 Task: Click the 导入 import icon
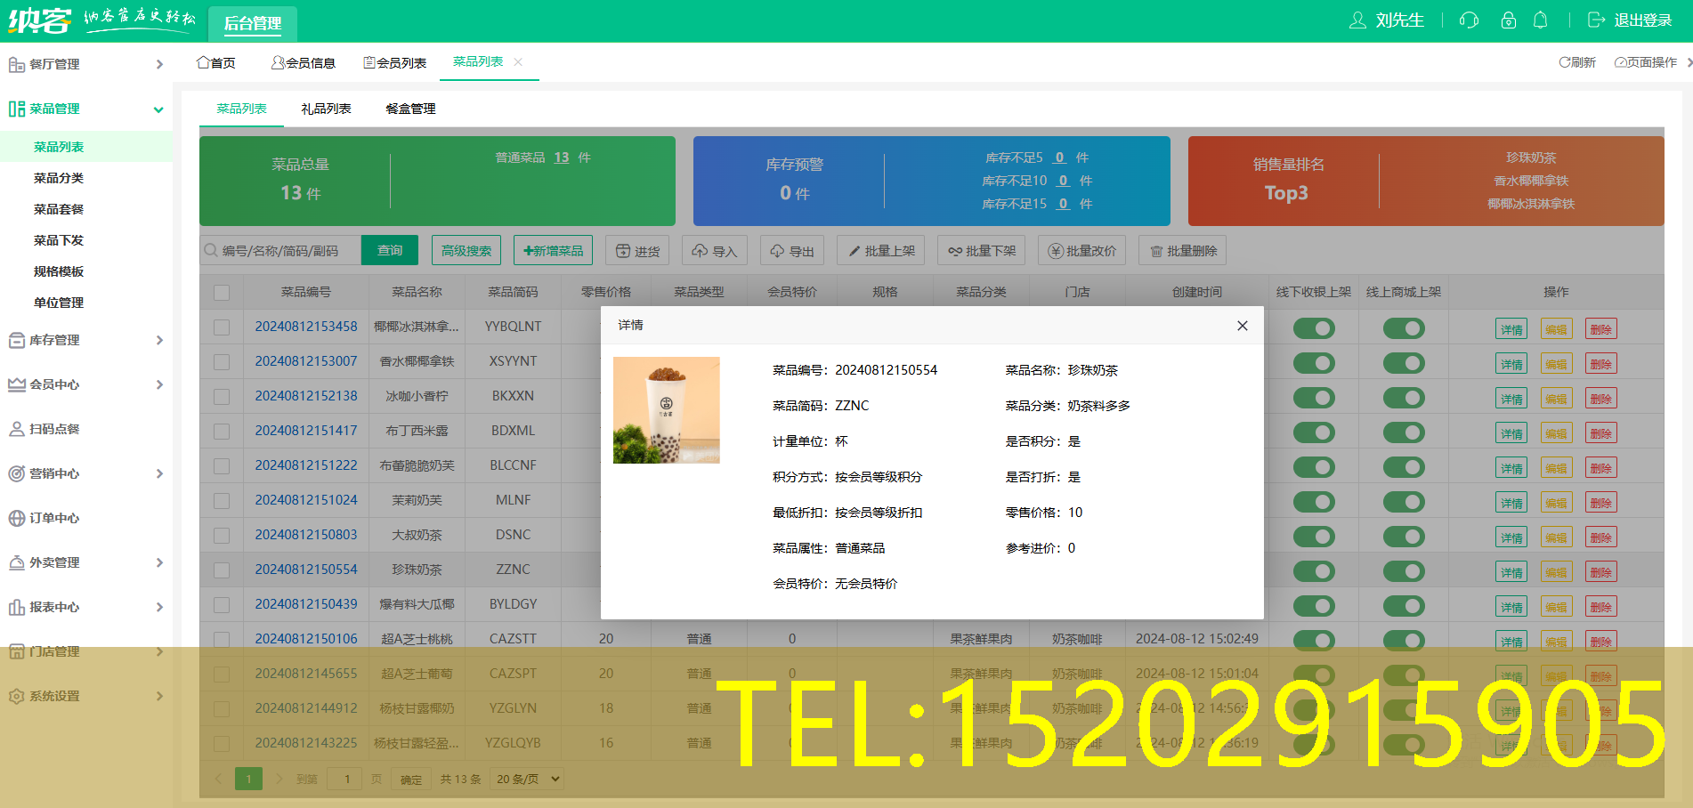[x=715, y=250]
